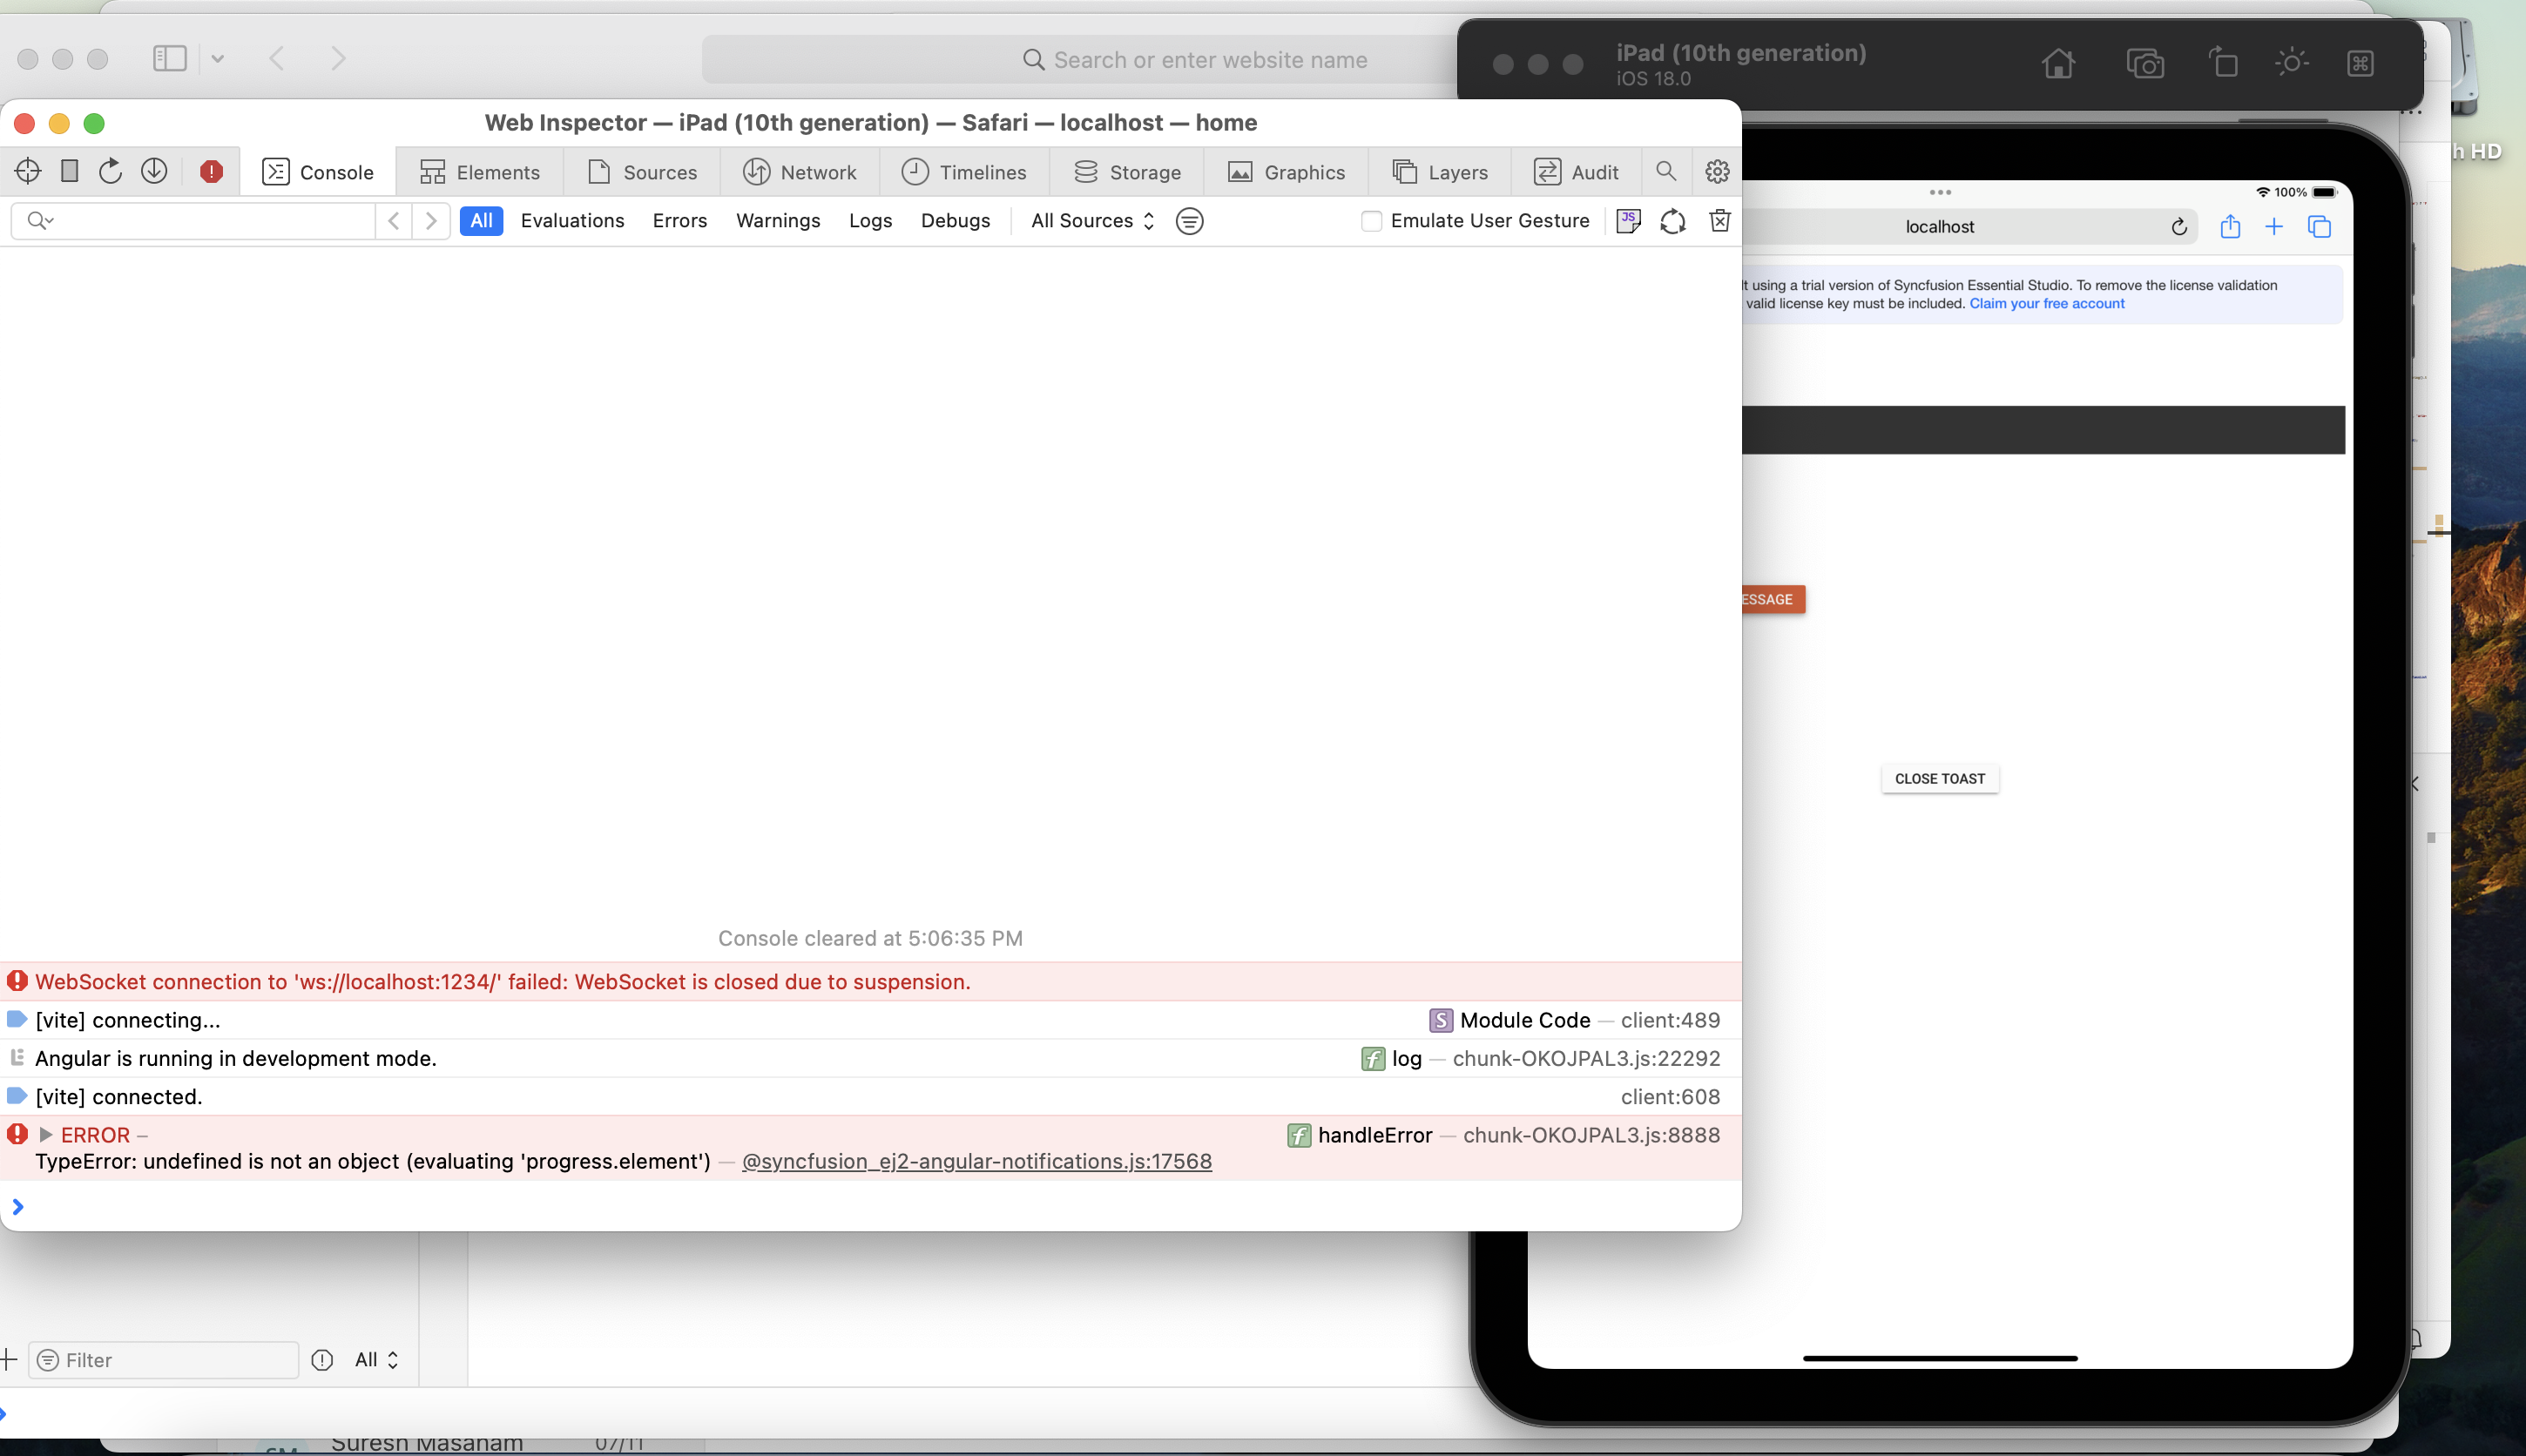Open share sheet in iPad Safari
Image resolution: width=2526 pixels, height=1456 pixels.
tap(2230, 227)
